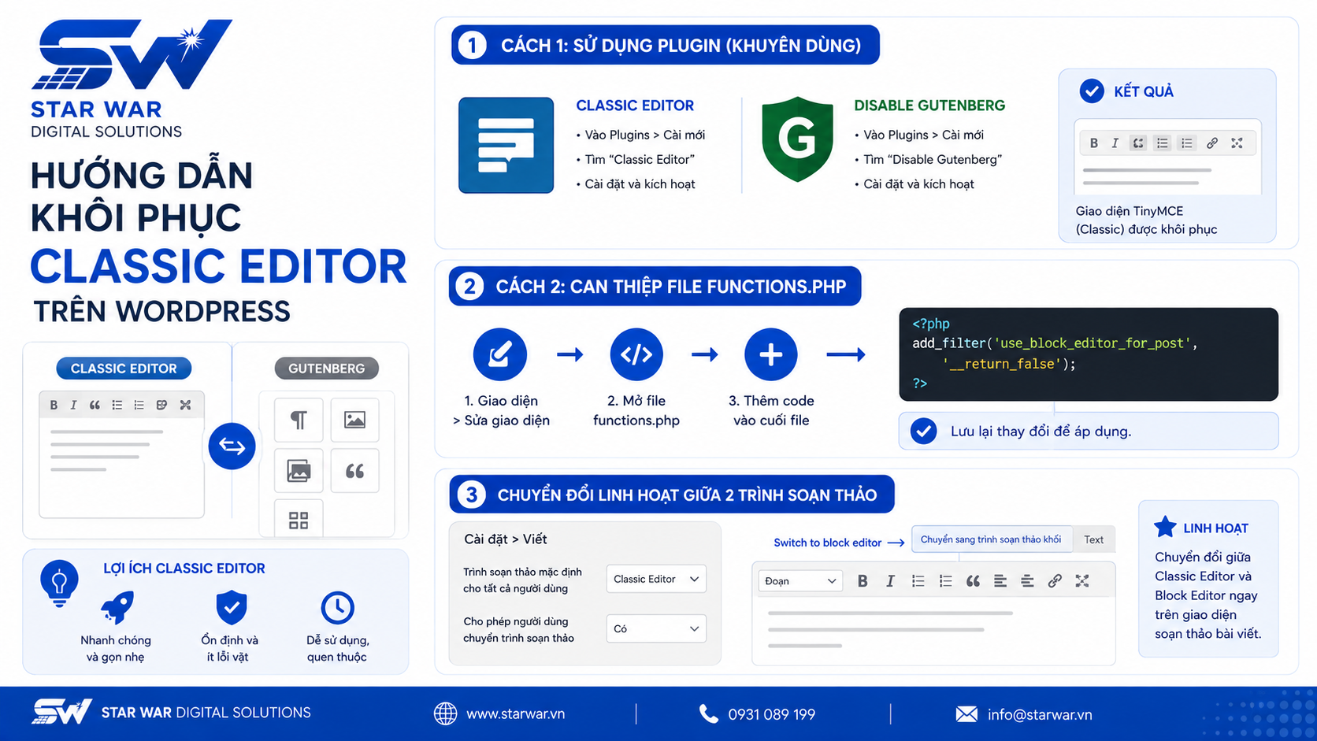Image resolution: width=1317 pixels, height=741 pixels.
Task: Click numbered list icon in the Đoạn toolbar
Action: pyautogui.click(x=945, y=581)
